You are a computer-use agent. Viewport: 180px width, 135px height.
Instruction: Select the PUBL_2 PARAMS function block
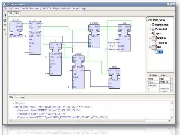pyautogui.click(x=94, y=36)
